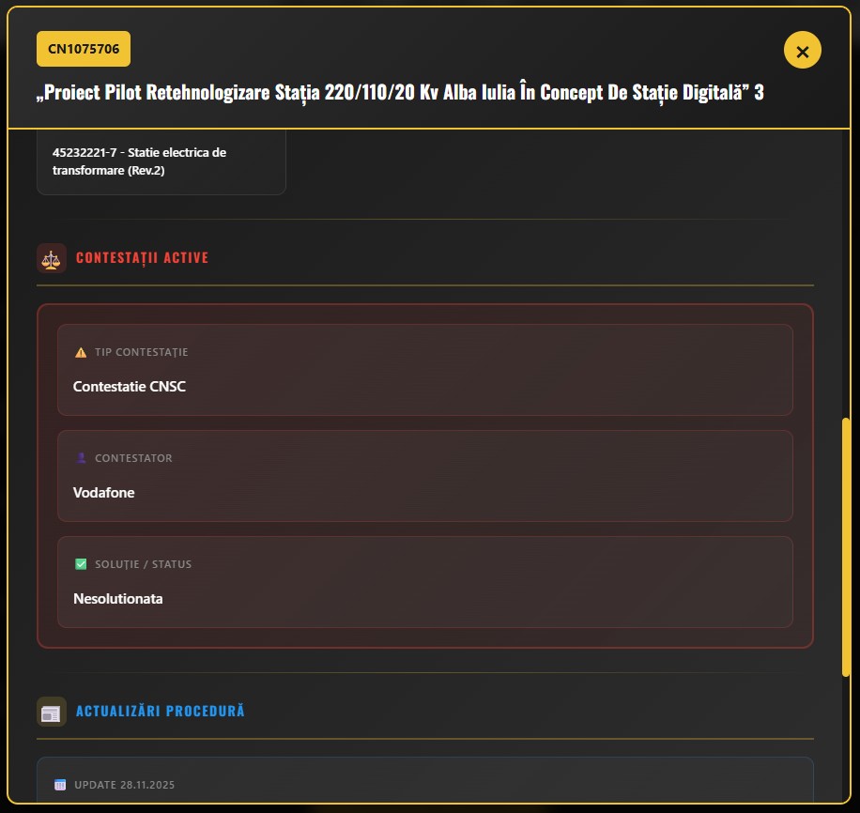Image resolution: width=860 pixels, height=813 pixels.
Task: Select the Contestații Active section heading
Action: pos(142,258)
